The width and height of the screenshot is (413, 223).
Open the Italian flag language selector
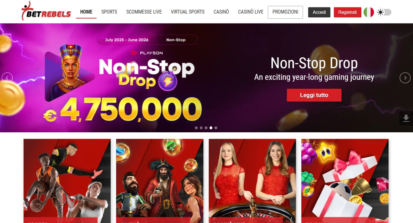pos(368,12)
